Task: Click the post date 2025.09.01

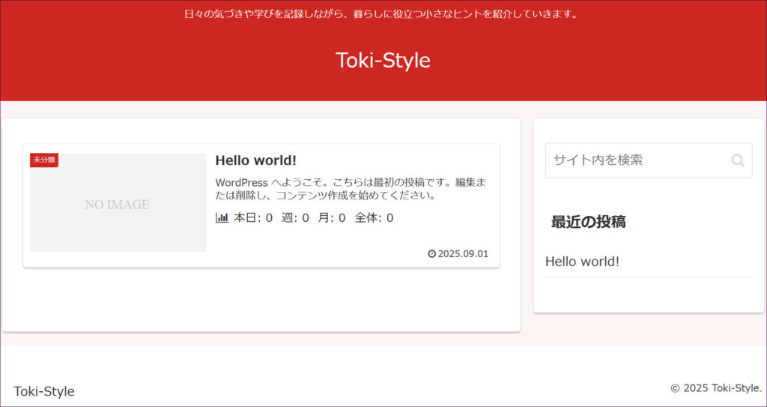Action: tap(463, 254)
